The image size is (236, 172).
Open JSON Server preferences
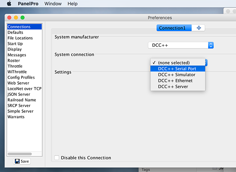(x=24, y=94)
